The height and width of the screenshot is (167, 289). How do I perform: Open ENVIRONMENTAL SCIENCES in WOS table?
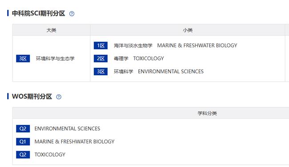click(67, 128)
